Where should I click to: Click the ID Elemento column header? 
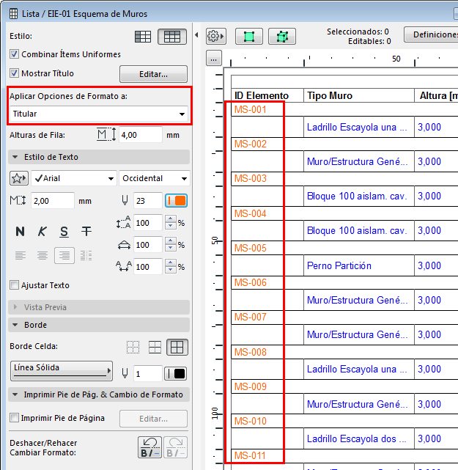(x=267, y=95)
